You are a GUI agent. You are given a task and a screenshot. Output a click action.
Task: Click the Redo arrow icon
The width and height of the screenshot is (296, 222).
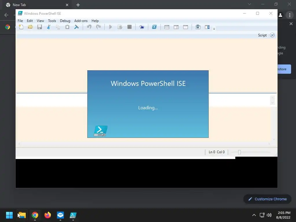(98, 27)
